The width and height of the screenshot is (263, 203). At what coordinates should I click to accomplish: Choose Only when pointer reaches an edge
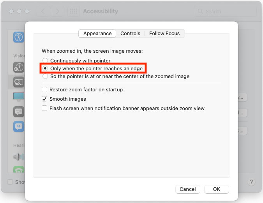[46, 68]
